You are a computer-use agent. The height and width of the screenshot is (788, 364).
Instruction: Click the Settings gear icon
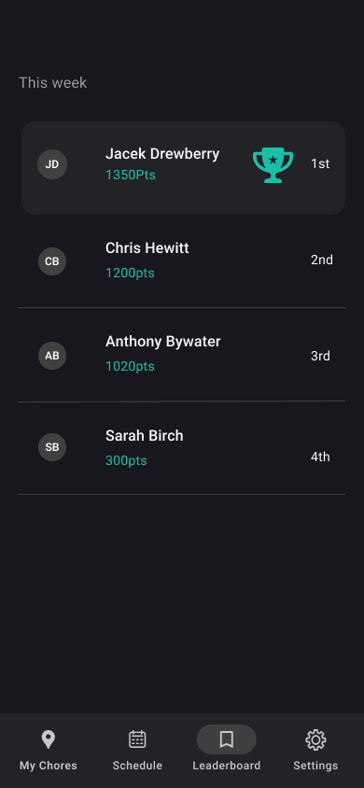coord(315,739)
